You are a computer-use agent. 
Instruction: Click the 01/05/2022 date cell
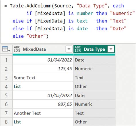pos(43,96)
